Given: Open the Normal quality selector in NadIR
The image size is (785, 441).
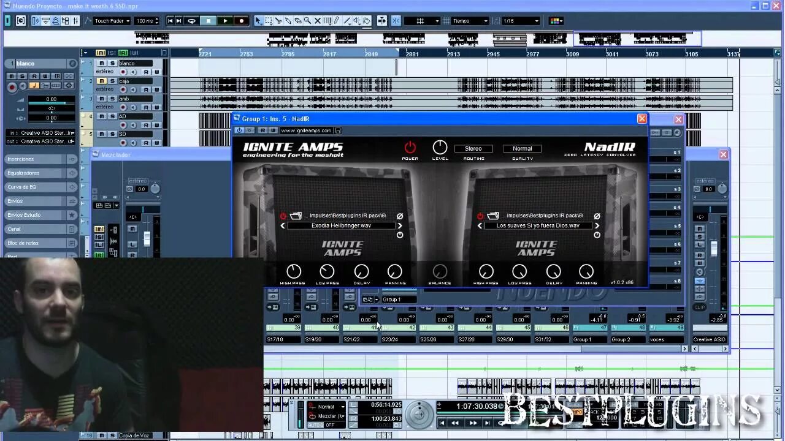Looking at the screenshot, I should tap(522, 148).
